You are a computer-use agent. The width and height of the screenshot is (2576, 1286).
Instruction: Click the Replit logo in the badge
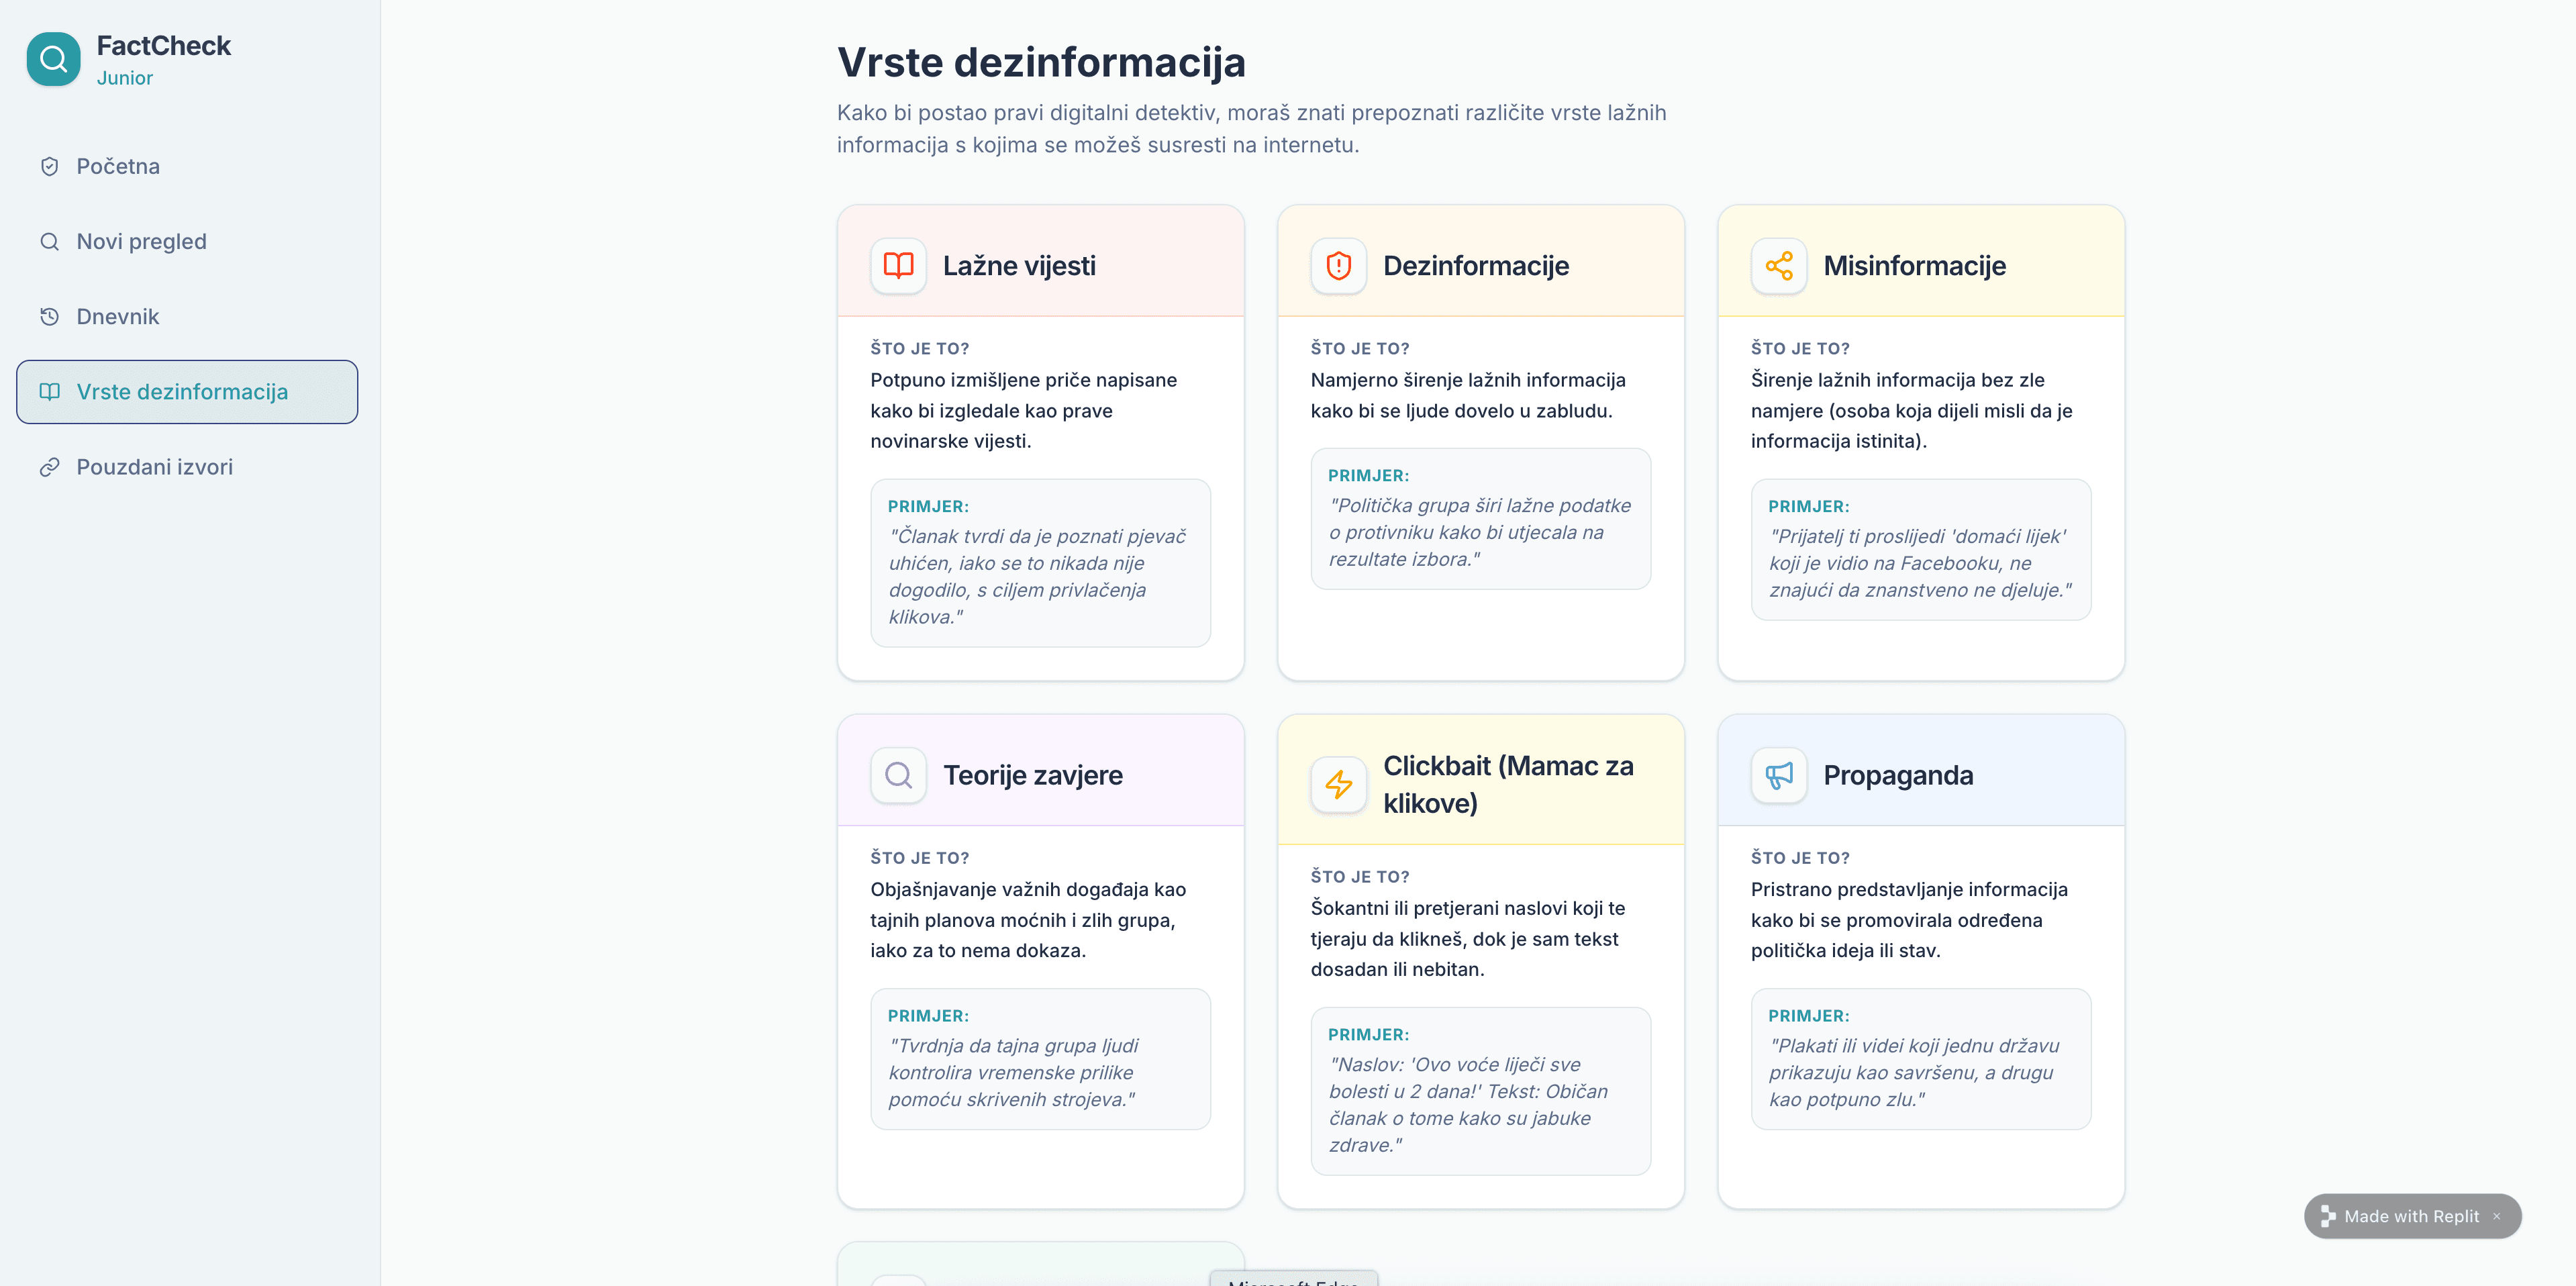[x=2328, y=1216]
